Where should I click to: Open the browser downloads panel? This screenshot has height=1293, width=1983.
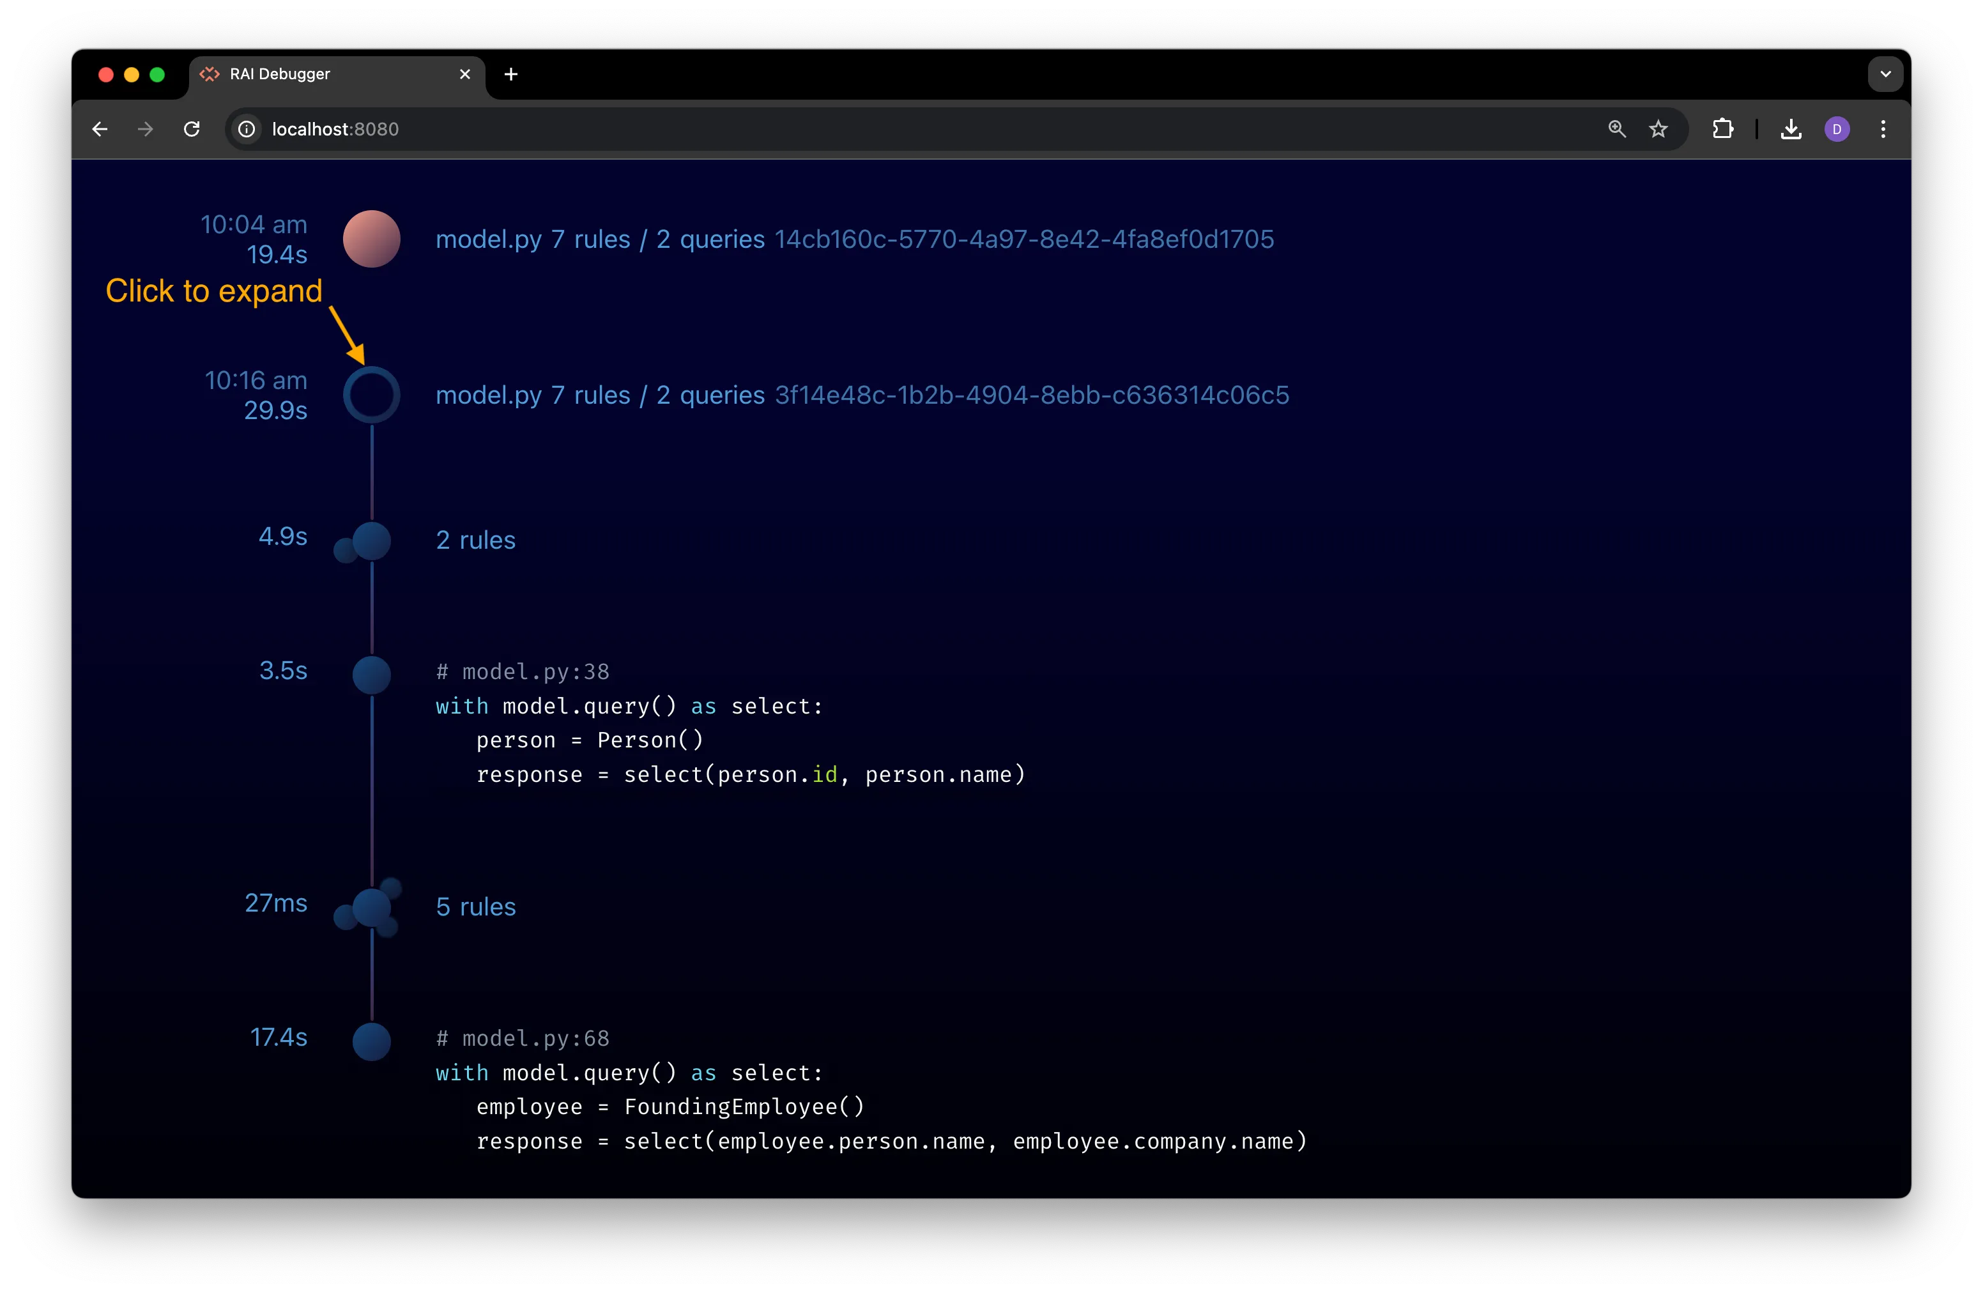[1791, 129]
